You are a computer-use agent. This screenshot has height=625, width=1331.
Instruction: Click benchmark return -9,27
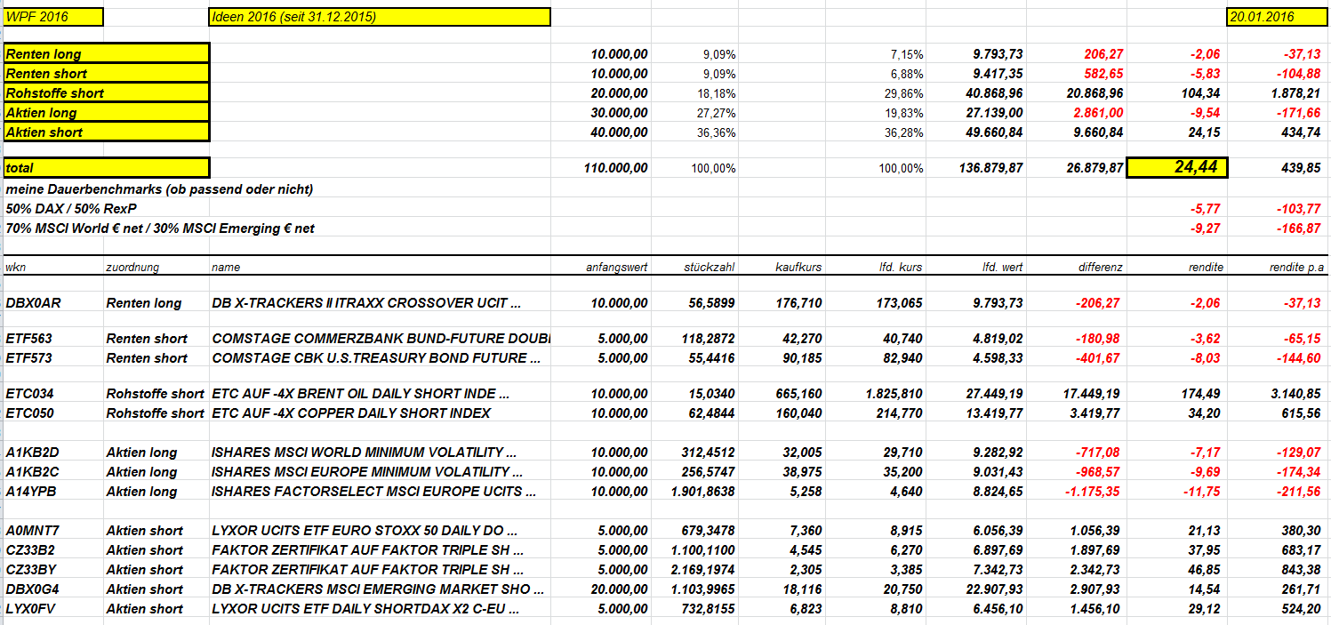[x=1206, y=228]
